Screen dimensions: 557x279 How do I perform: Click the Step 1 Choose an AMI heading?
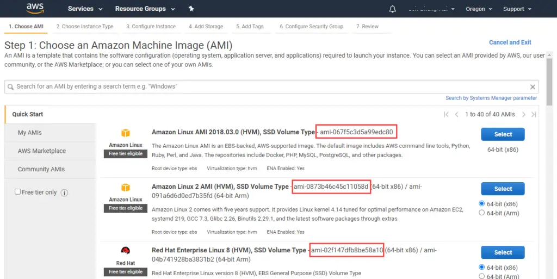tap(118, 46)
